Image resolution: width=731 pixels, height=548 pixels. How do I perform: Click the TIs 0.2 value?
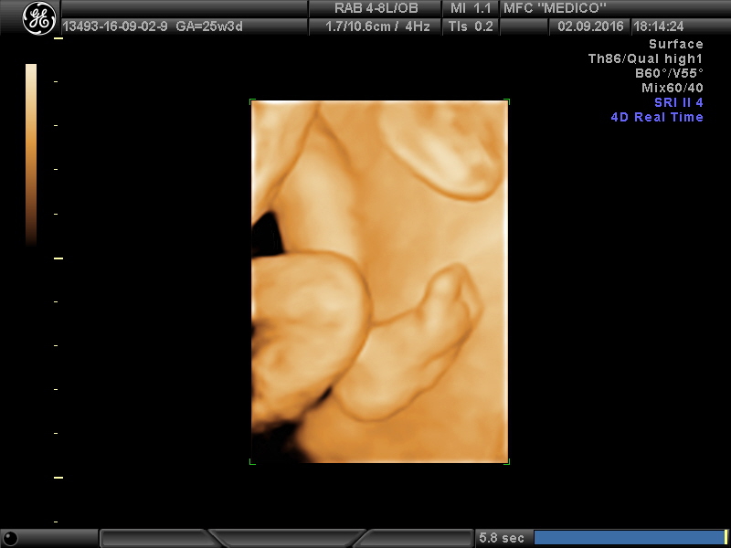click(x=471, y=26)
